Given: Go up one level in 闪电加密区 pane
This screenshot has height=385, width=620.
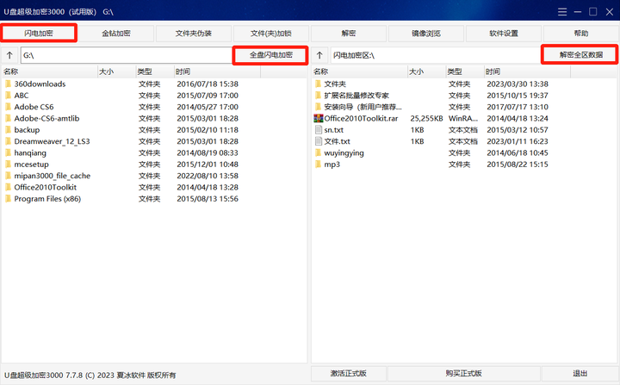Looking at the screenshot, I should (319, 55).
